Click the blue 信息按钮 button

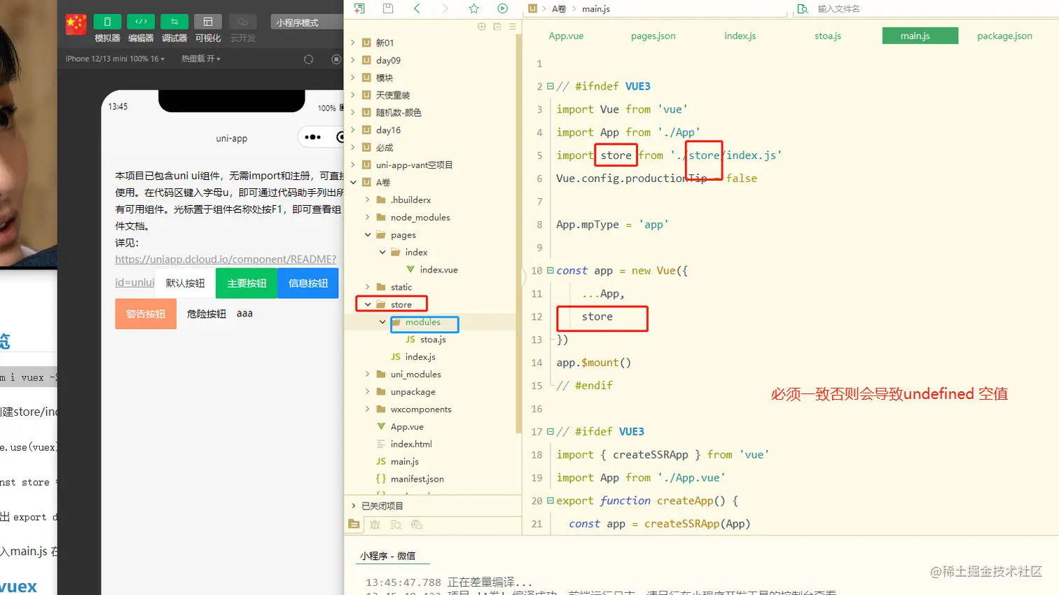click(x=308, y=283)
